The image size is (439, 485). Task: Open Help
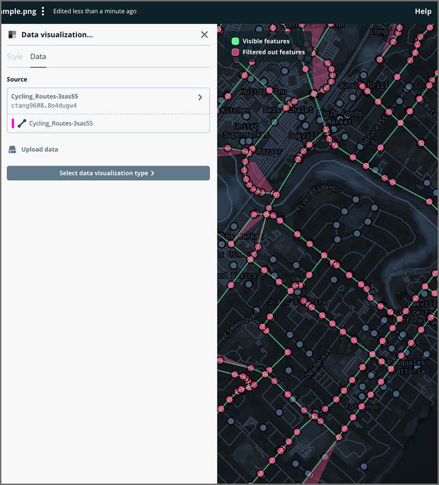[x=423, y=11]
